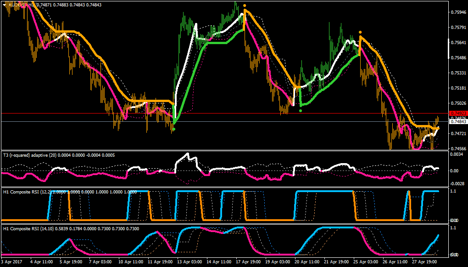Click the orange sell dot above 17 Apr peak
Screen dimensions: 468x267
click(x=245, y=6)
